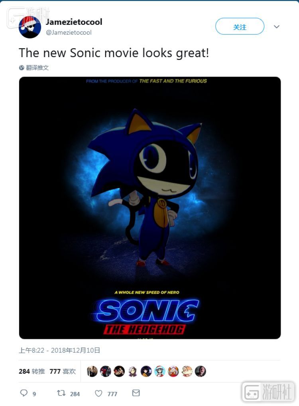View the 284 转推 retweets list

point(31,372)
